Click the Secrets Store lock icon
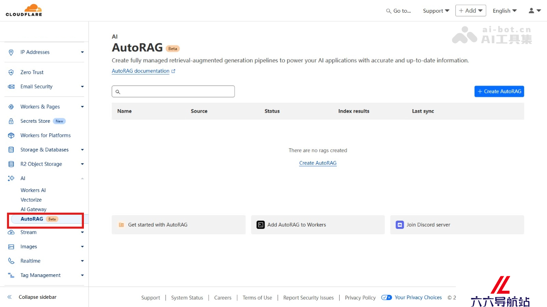The image size is (547, 307). click(11, 121)
